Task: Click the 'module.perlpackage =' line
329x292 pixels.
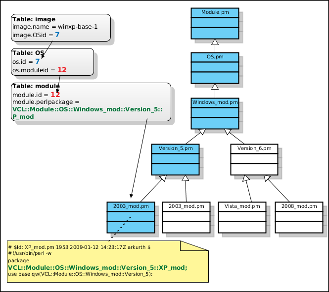Action: [46, 102]
